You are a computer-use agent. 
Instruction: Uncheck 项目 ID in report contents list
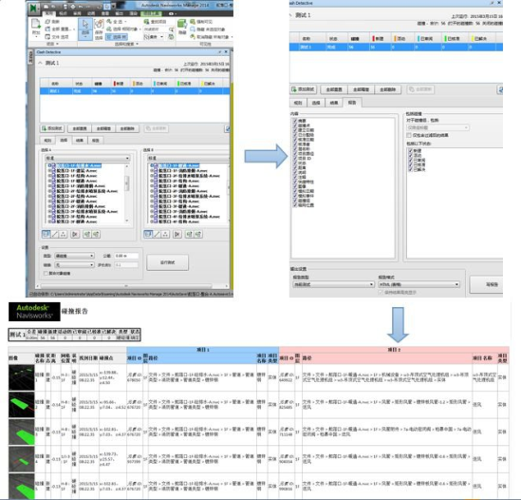point(295,159)
